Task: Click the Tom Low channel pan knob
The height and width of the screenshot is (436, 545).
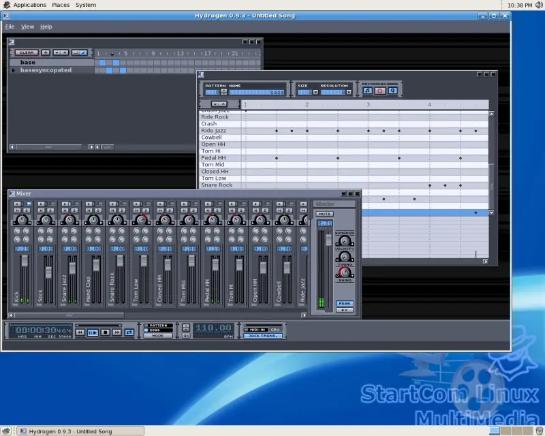Action: [x=141, y=220]
